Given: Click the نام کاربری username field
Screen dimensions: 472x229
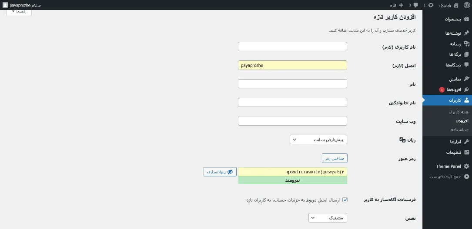Looking at the screenshot, I should (x=292, y=46).
